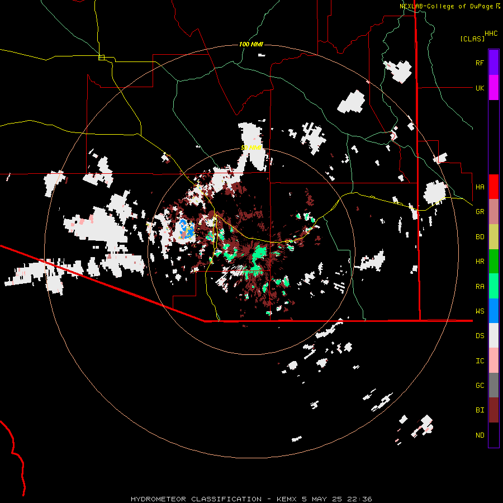Click the UK legend label

[480, 88]
